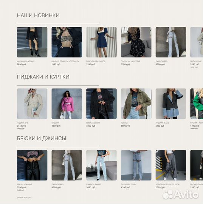Open the ПИДЖАК JEANS product title

162,123
